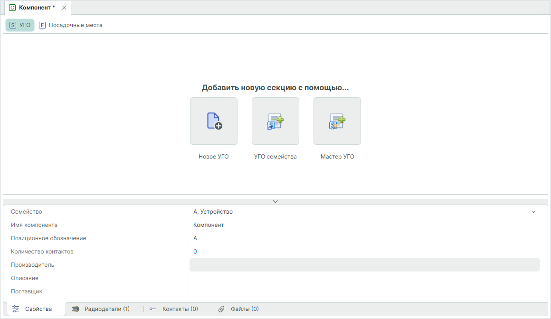
Task: Open the Радиодетали (1) tab
Action: pos(101,309)
